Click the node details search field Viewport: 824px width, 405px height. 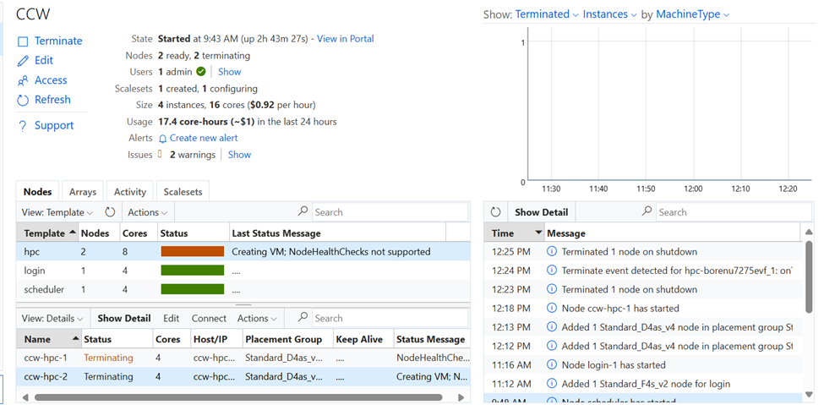pos(390,318)
